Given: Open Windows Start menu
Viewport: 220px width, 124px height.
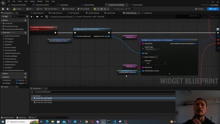Looking at the screenshot, I should [3, 122].
